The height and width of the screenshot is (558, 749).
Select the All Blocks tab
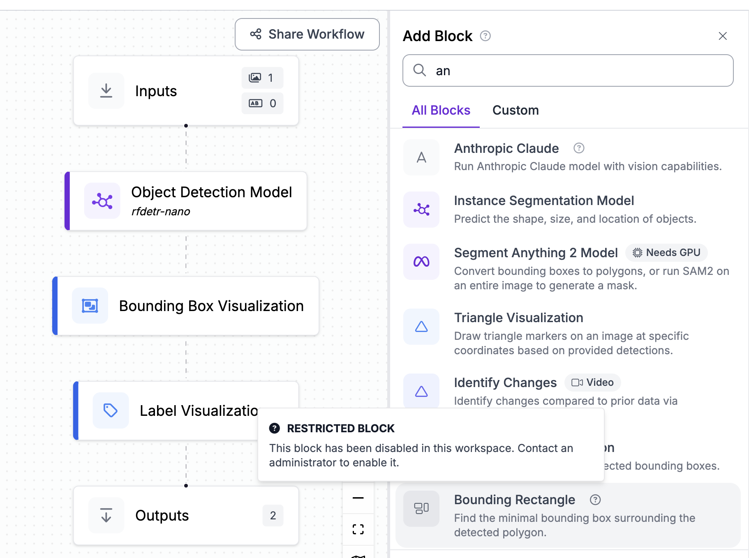pyautogui.click(x=441, y=110)
